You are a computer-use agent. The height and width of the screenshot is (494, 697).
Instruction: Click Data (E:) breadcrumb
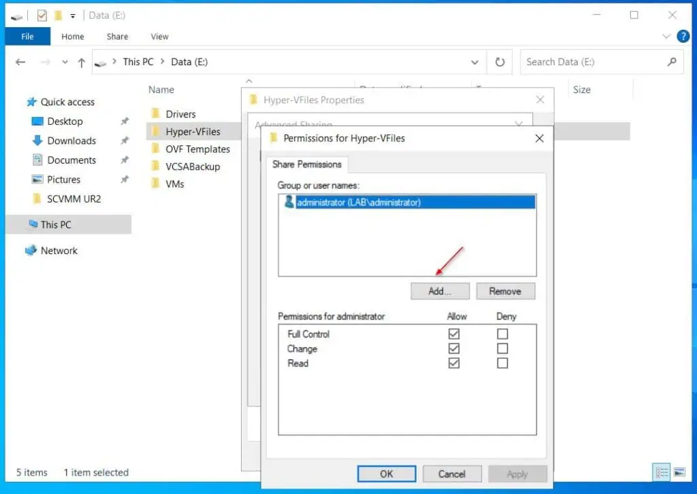pos(189,62)
